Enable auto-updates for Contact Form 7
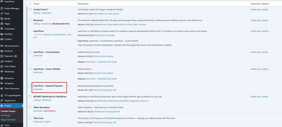The image size is (282, 127). tap(259, 10)
